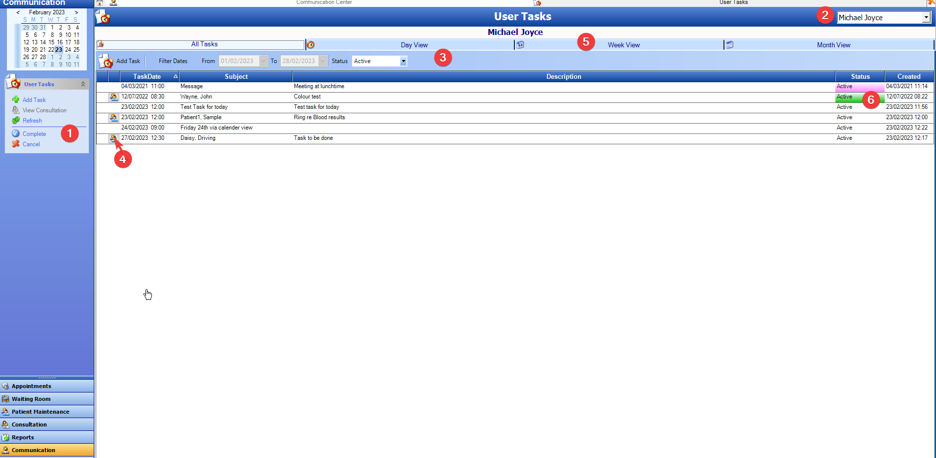Open the Appointments navigation section
The width and height of the screenshot is (936, 458).
[47, 386]
